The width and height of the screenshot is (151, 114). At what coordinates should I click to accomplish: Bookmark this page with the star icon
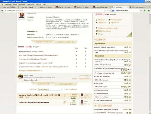pyautogui.click(x=105, y=11)
